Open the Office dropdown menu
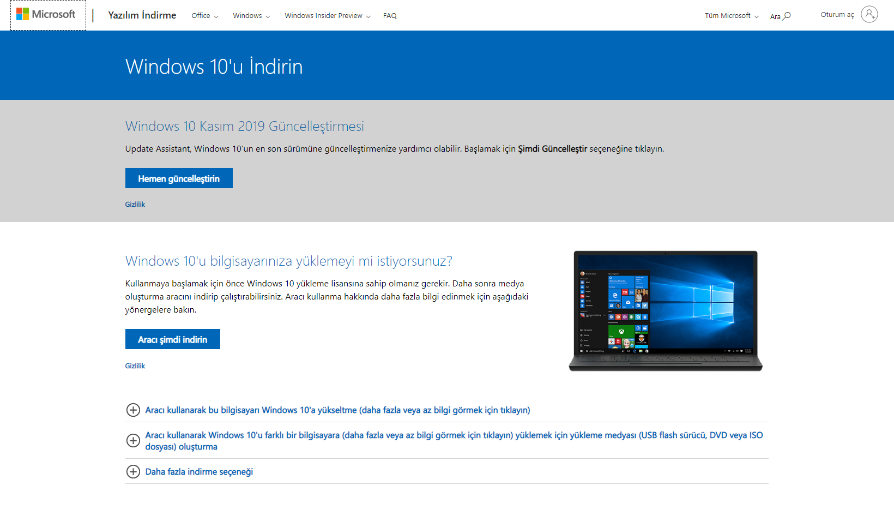This screenshot has height=509, width=894. click(x=205, y=16)
